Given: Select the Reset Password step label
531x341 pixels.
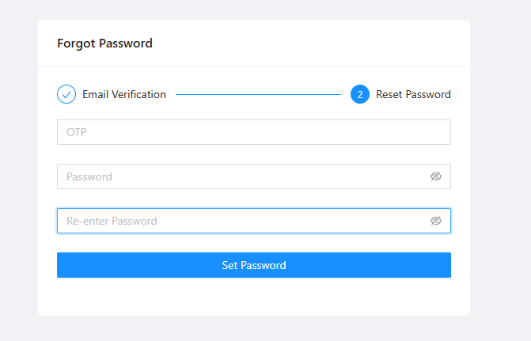Looking at the screenshot, I should click(413, 94).
